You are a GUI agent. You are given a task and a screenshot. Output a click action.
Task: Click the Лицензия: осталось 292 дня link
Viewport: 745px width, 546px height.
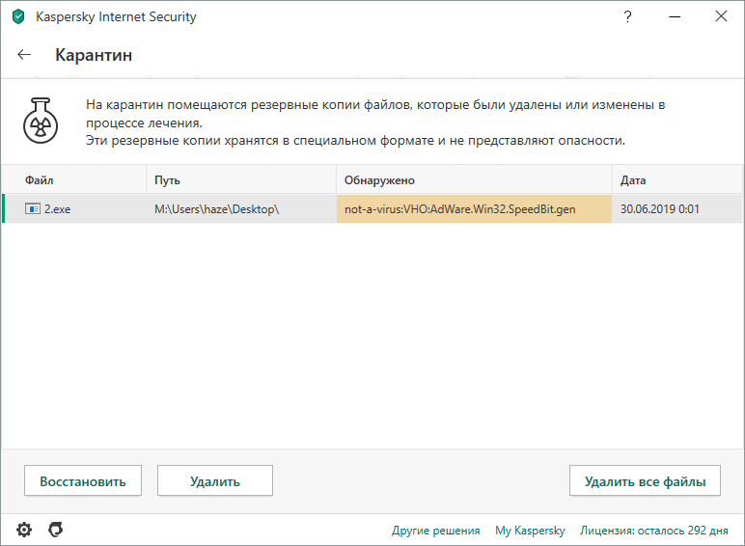(653, 531)
